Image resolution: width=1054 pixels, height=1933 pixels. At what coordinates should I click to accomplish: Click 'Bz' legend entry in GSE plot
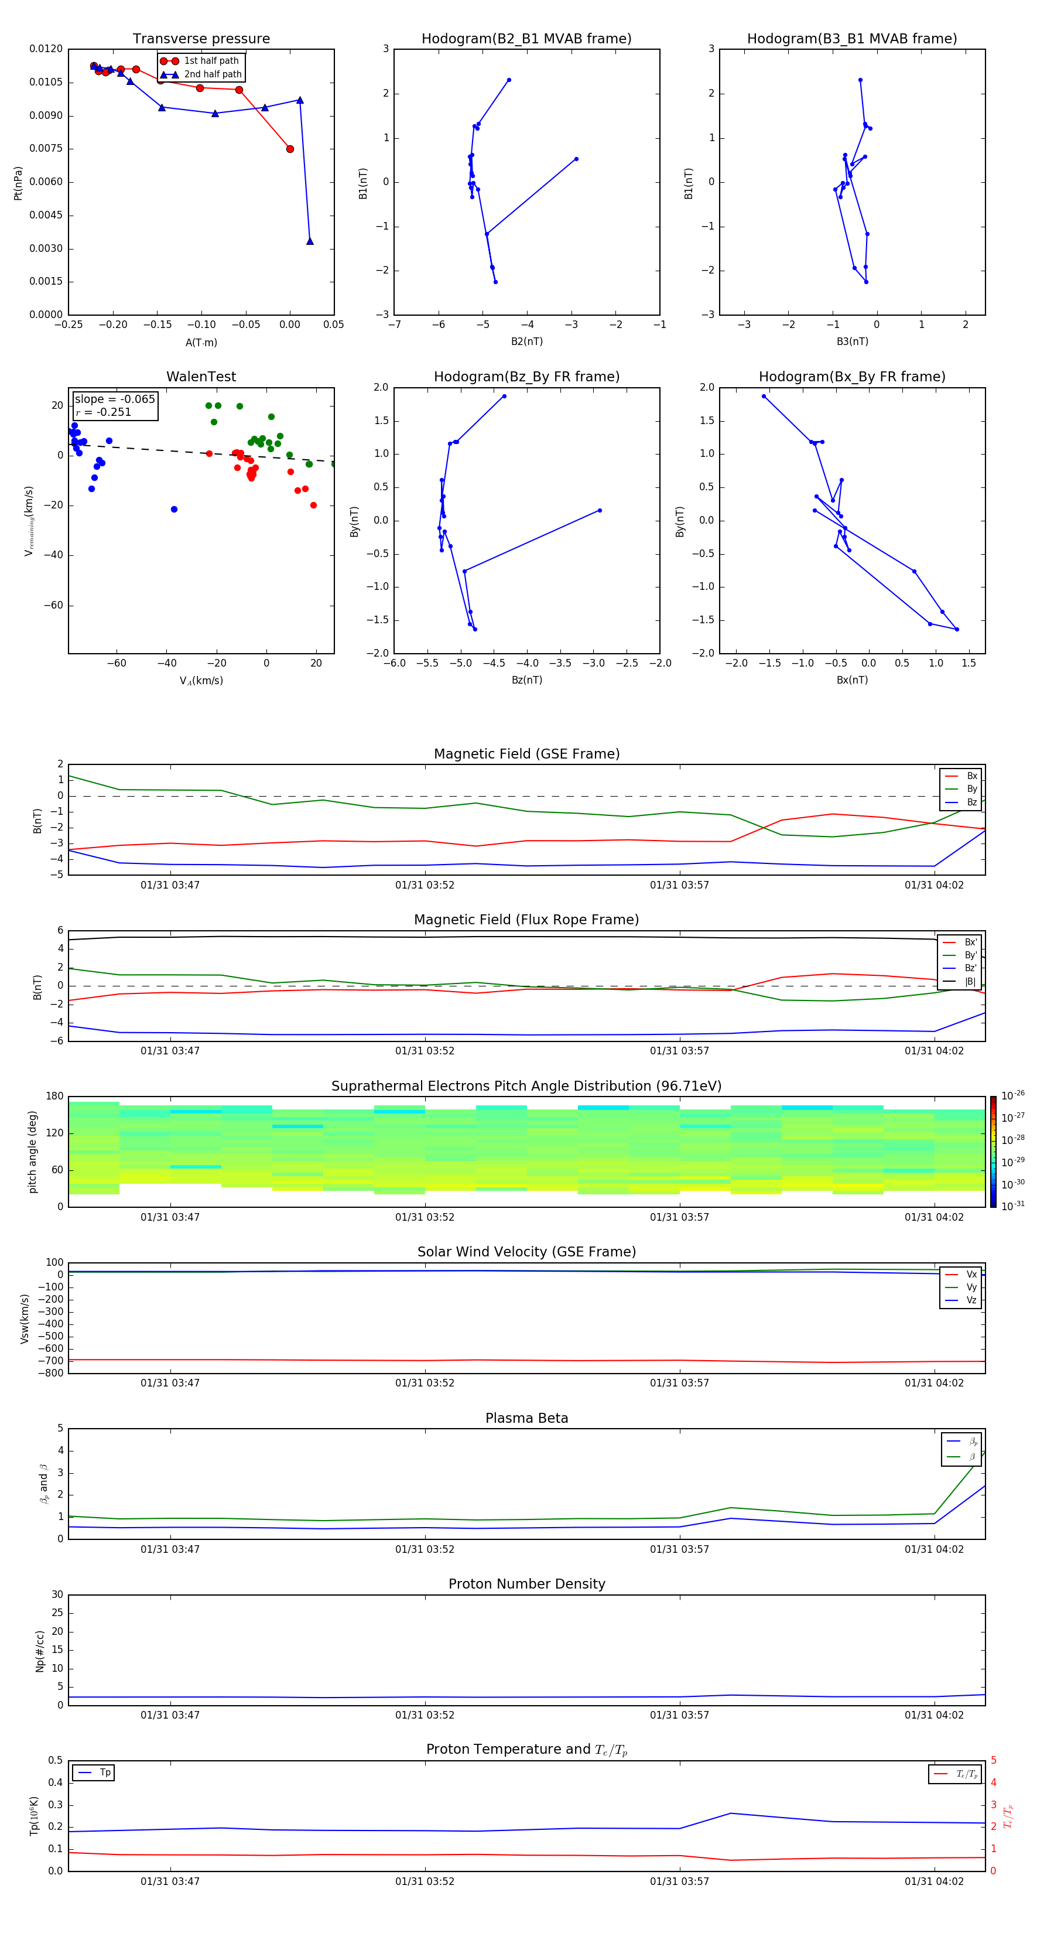[961, 802]
